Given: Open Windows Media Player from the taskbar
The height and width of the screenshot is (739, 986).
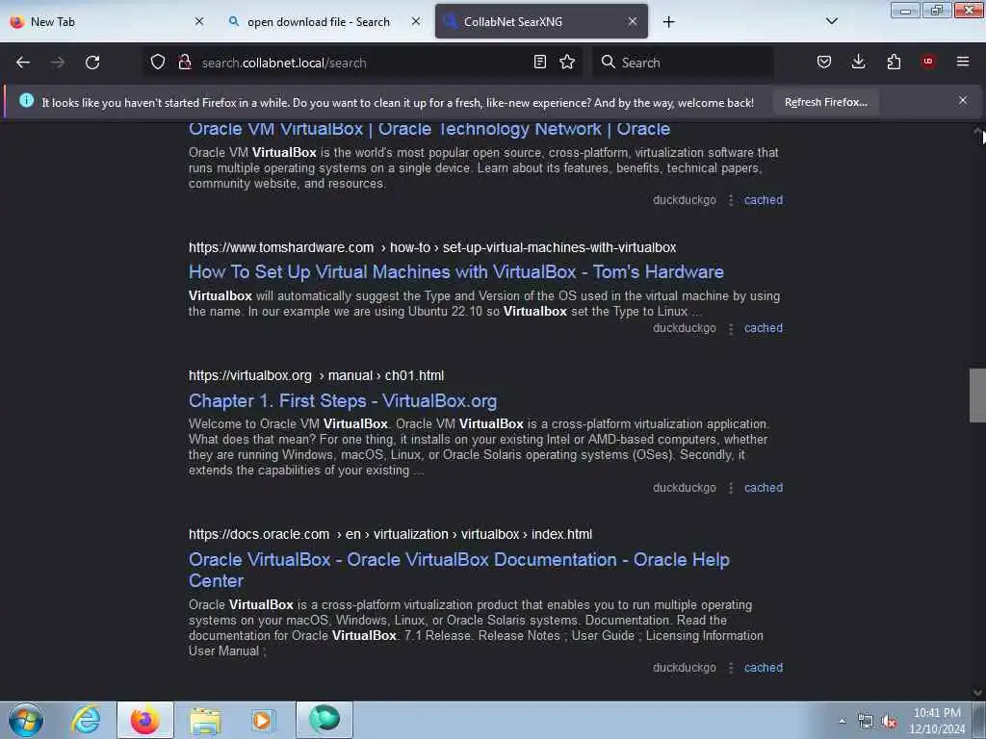Looking at the screenshot, I should (x=263, y=720).
